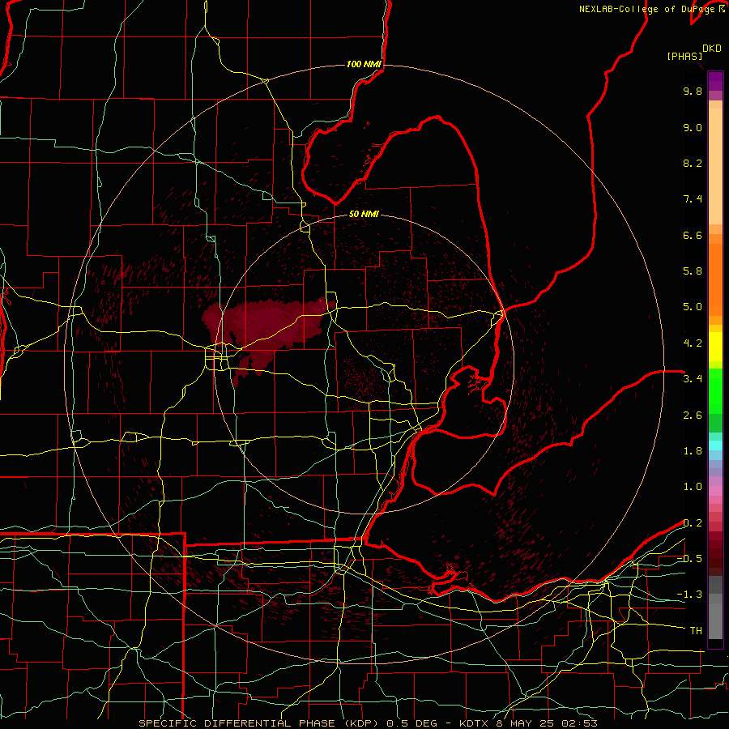The image size is (729, 729).
Task: Click the TH threshold label on the scale
Action: [696, 631]
